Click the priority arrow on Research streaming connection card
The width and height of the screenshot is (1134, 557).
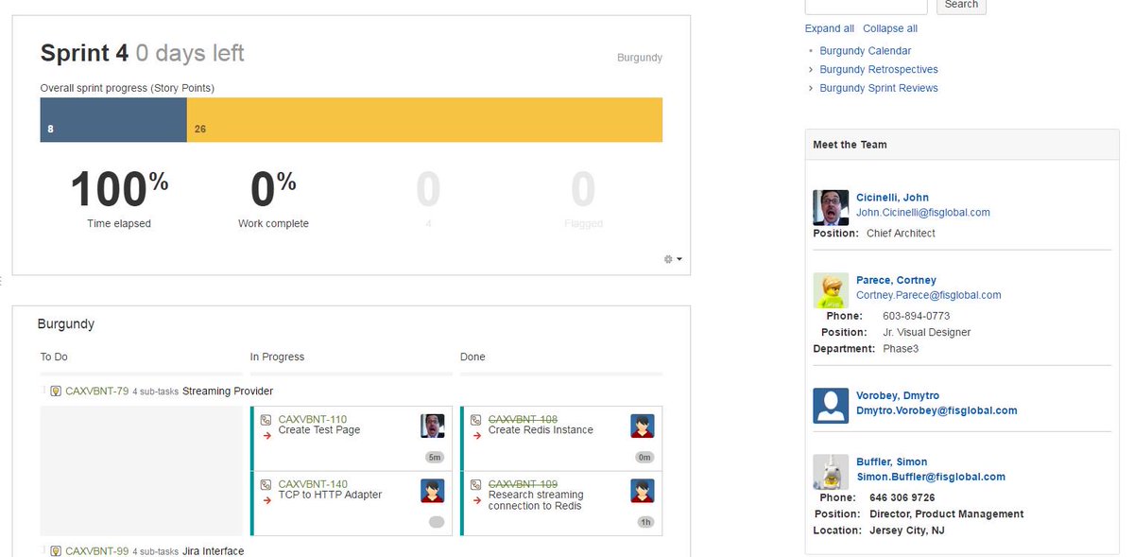tap(477, 500)
